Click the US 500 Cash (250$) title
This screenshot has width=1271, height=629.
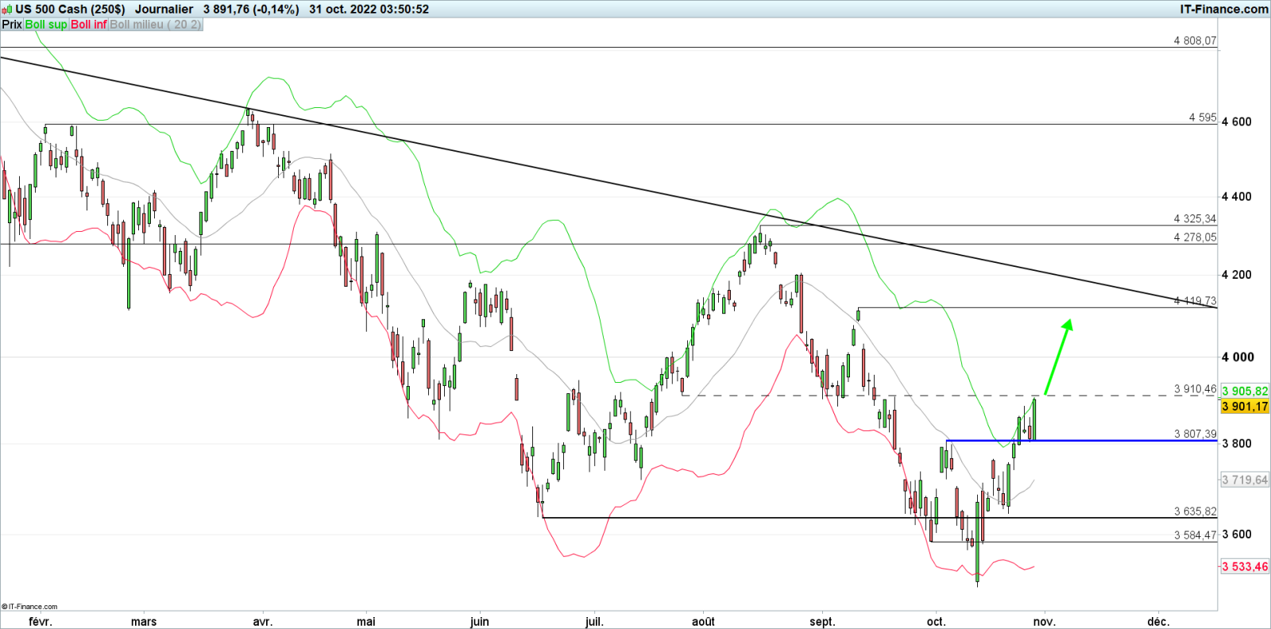click(x=70, y=10)
